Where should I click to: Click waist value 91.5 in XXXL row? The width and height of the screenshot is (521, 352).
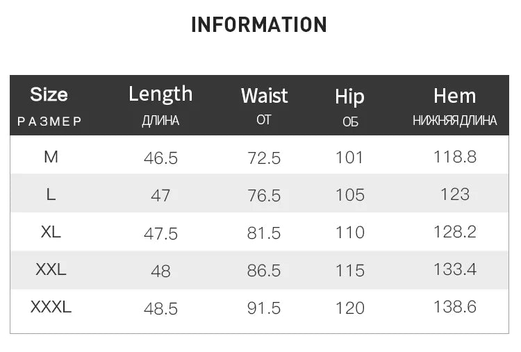264,308
